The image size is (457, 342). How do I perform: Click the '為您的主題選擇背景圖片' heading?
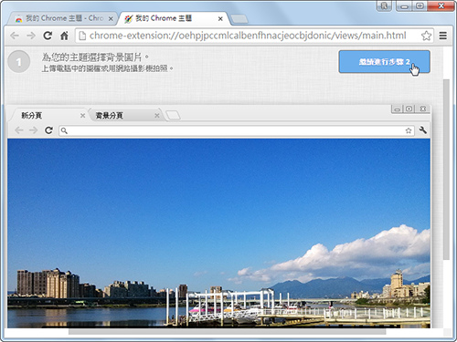95,57
